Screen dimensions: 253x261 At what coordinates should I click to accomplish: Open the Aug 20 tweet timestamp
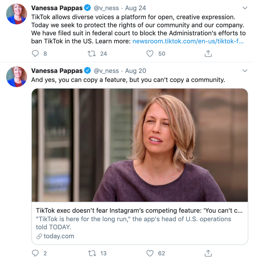coord(136,71)
